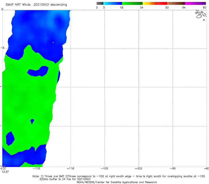The height and width of the screenshot is (184, 209).
Task: Click the small green speck in the blue area
Action: [53, 42]
